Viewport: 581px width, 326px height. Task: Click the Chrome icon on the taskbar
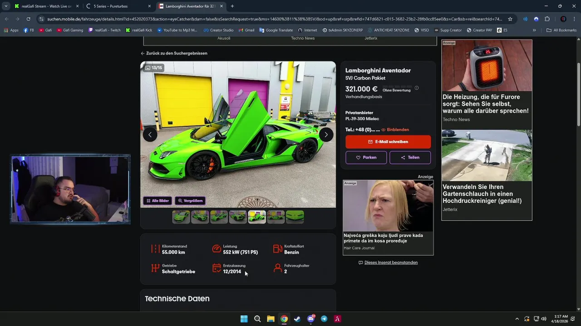pyautogui.click(x=284, y=319)
